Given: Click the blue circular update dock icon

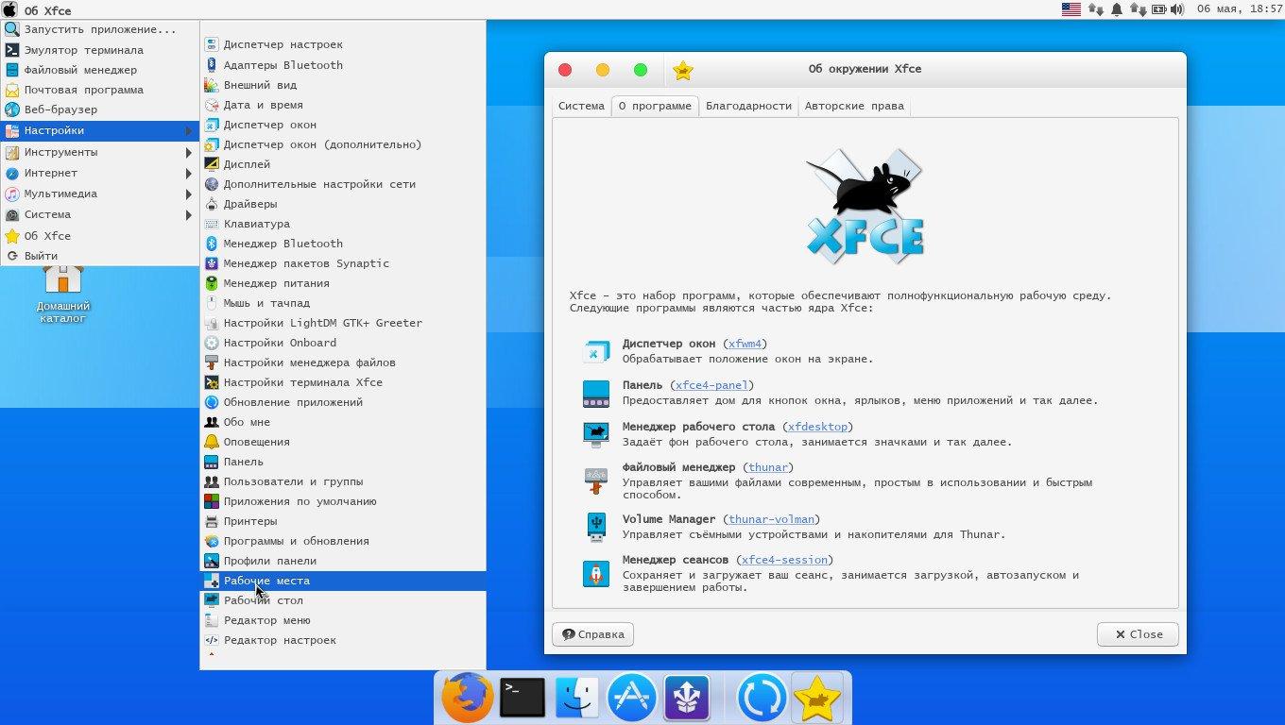Looking at the screenshot, I should (762, 698).
